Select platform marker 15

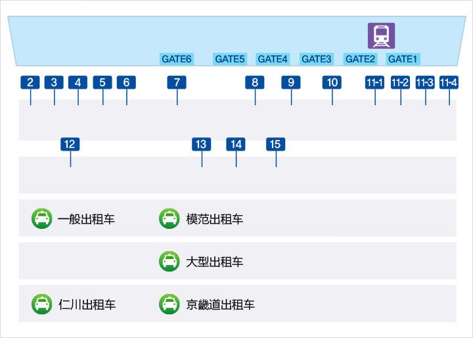tap(275, 144)
